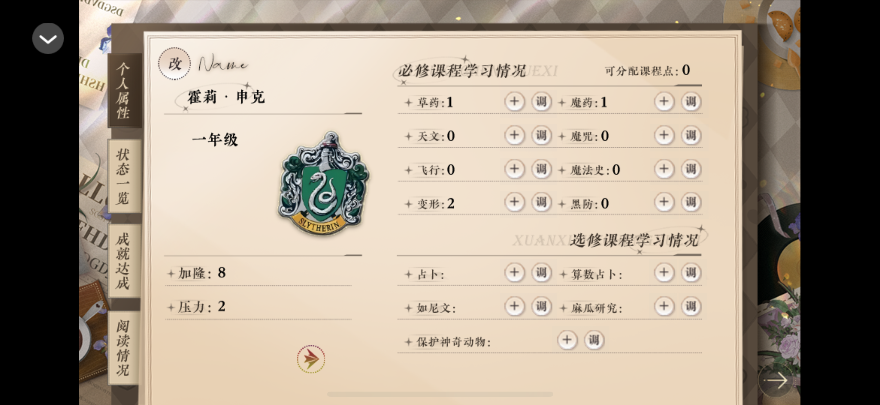Switch to the 状态一览 tab
The image size is (880, 405).
click(123, 176)
